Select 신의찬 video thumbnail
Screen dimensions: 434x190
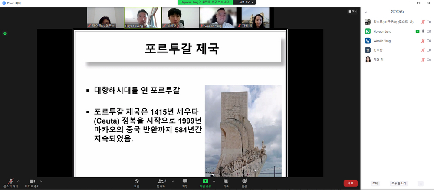pos(180,18)
